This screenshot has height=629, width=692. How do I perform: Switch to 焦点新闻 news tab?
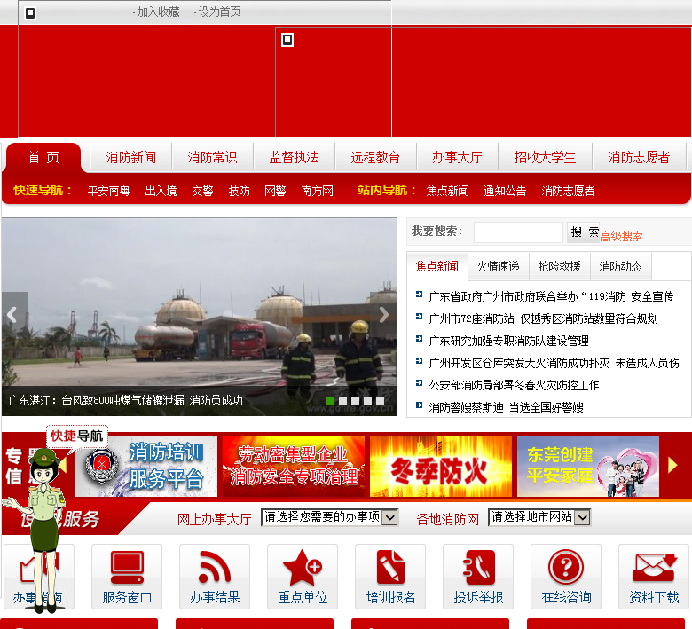pos(436,267)
